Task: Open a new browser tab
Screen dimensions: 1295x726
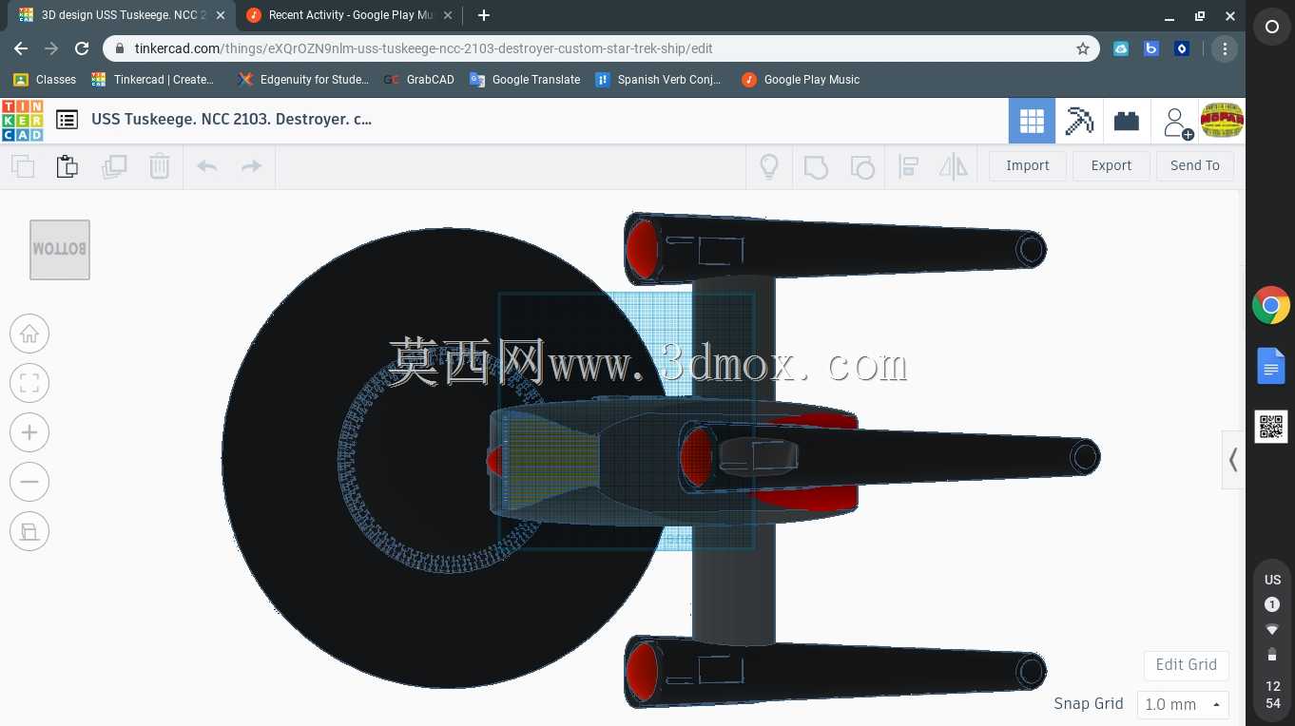Action: (x=483, y=15)
